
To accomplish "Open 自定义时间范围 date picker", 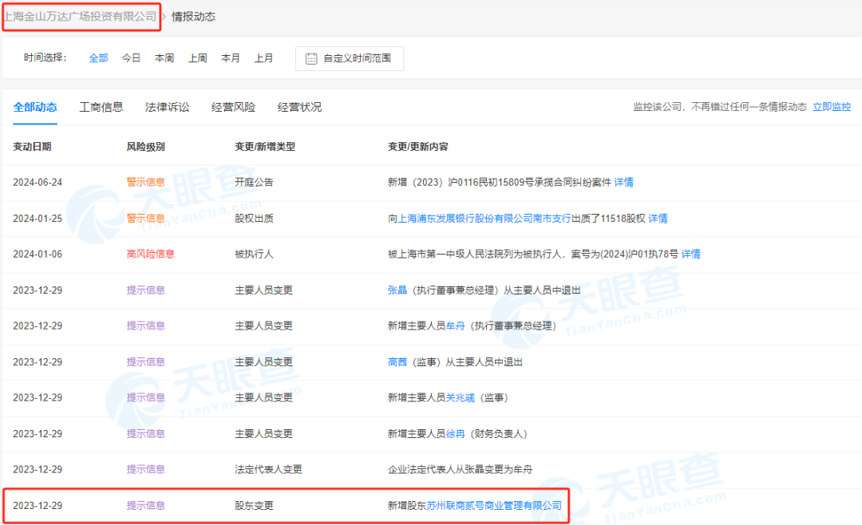I will [350, 58].
